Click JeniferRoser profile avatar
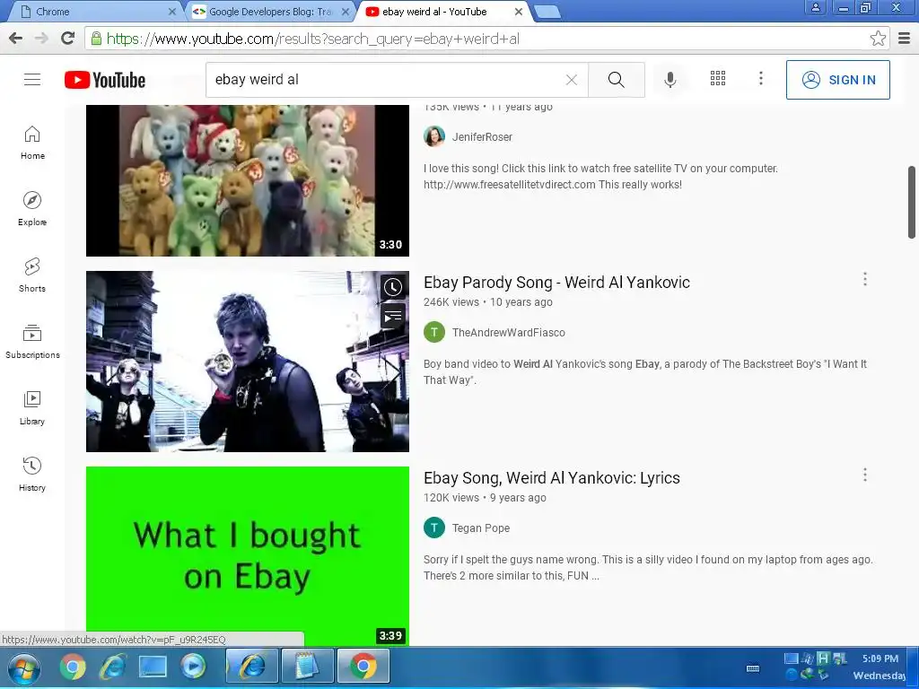 click(x=434, y=136)
